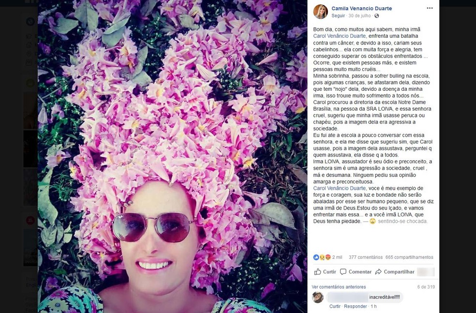The height and width of the screenshot is (313, 476).
Task: Click the public globe privacy icon
Action: (377, 16)
